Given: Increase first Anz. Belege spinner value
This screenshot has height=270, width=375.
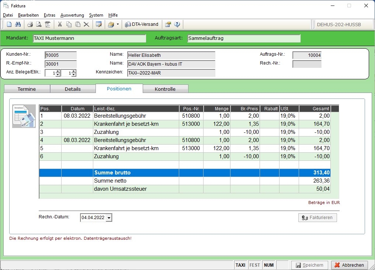Looking at the screenshot, I should 58,71.
